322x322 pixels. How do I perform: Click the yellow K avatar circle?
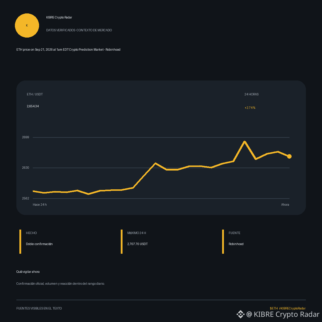(27, 25)
